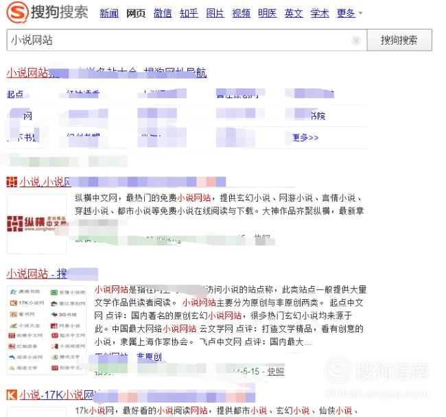Switch to the 知乎 tab
Screen dimensions: 446x417
pos(189,13)
